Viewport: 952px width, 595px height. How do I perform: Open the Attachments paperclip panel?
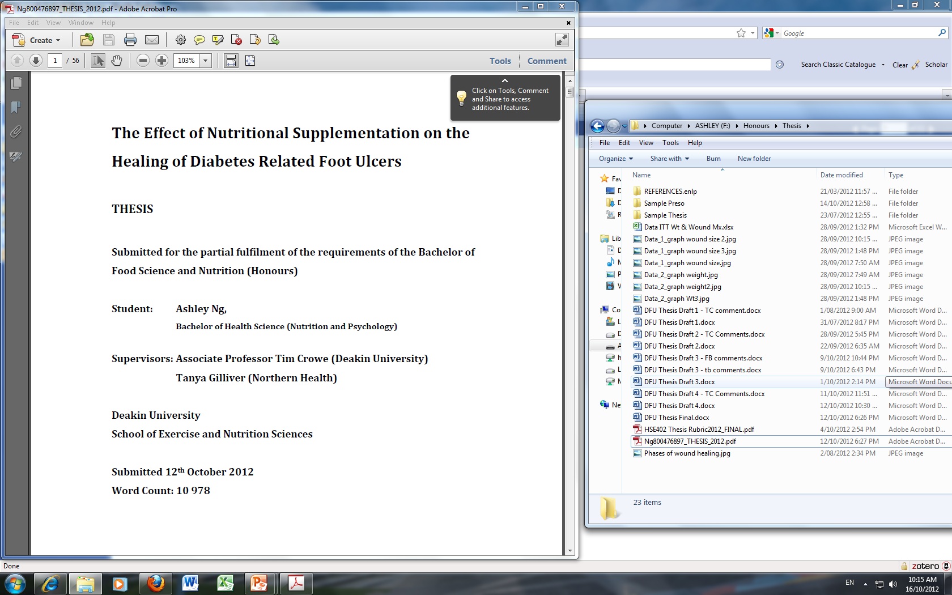pos(16,132)
